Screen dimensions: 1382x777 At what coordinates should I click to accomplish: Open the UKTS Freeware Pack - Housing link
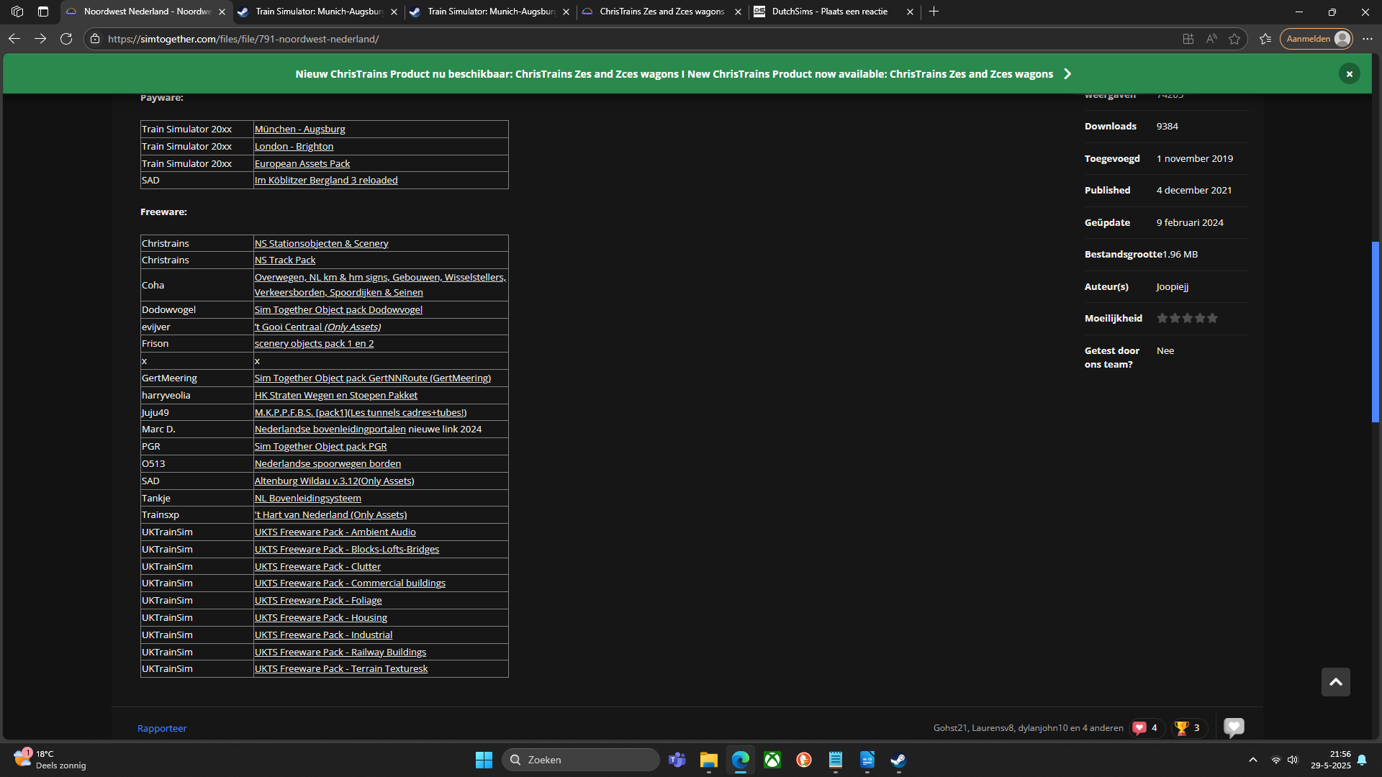(x=321, y=618)
